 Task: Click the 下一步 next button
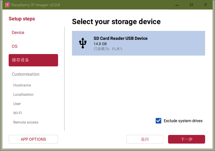pos(186,139)
